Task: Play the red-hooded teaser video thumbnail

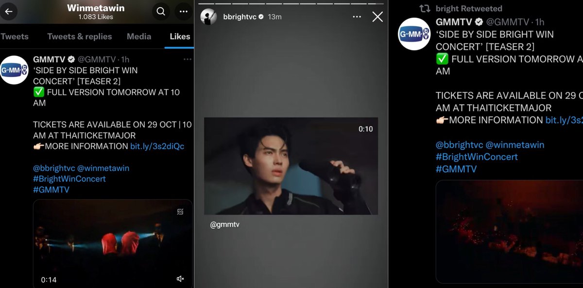Action: 113,244
